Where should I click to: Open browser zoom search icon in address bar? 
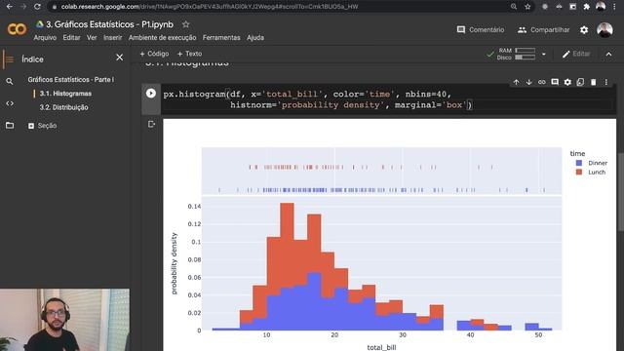[x=514, y=7]
